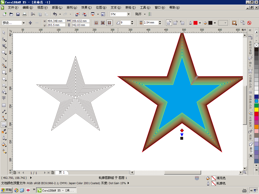Select the Zoom magnifier tool

[x=4, y=53]
